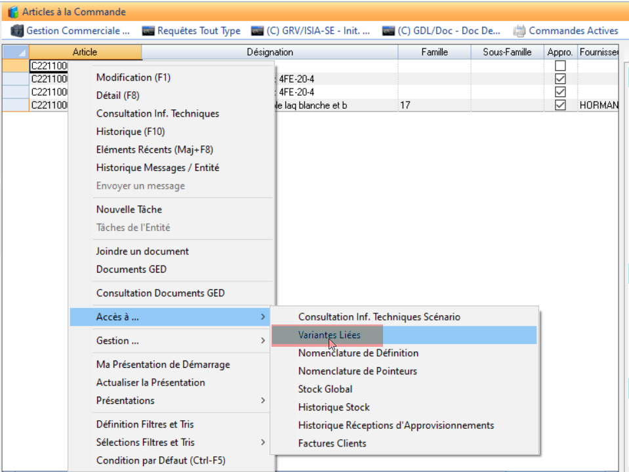The image size is (629, 472).
Task: Open Historique Stock from the submenu
Action: coord(334,407)
